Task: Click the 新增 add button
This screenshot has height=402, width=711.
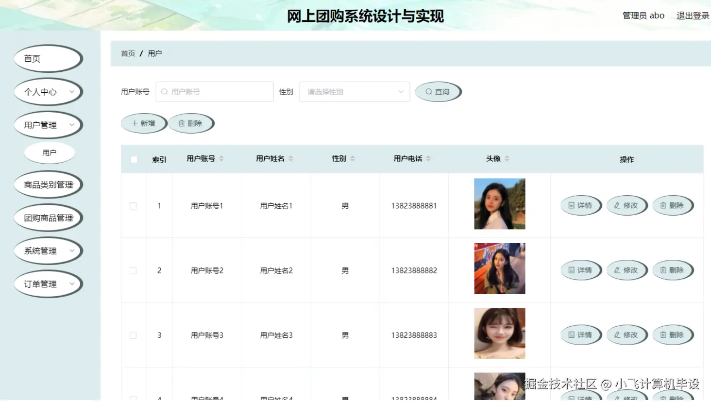Action: click(144, 123)
